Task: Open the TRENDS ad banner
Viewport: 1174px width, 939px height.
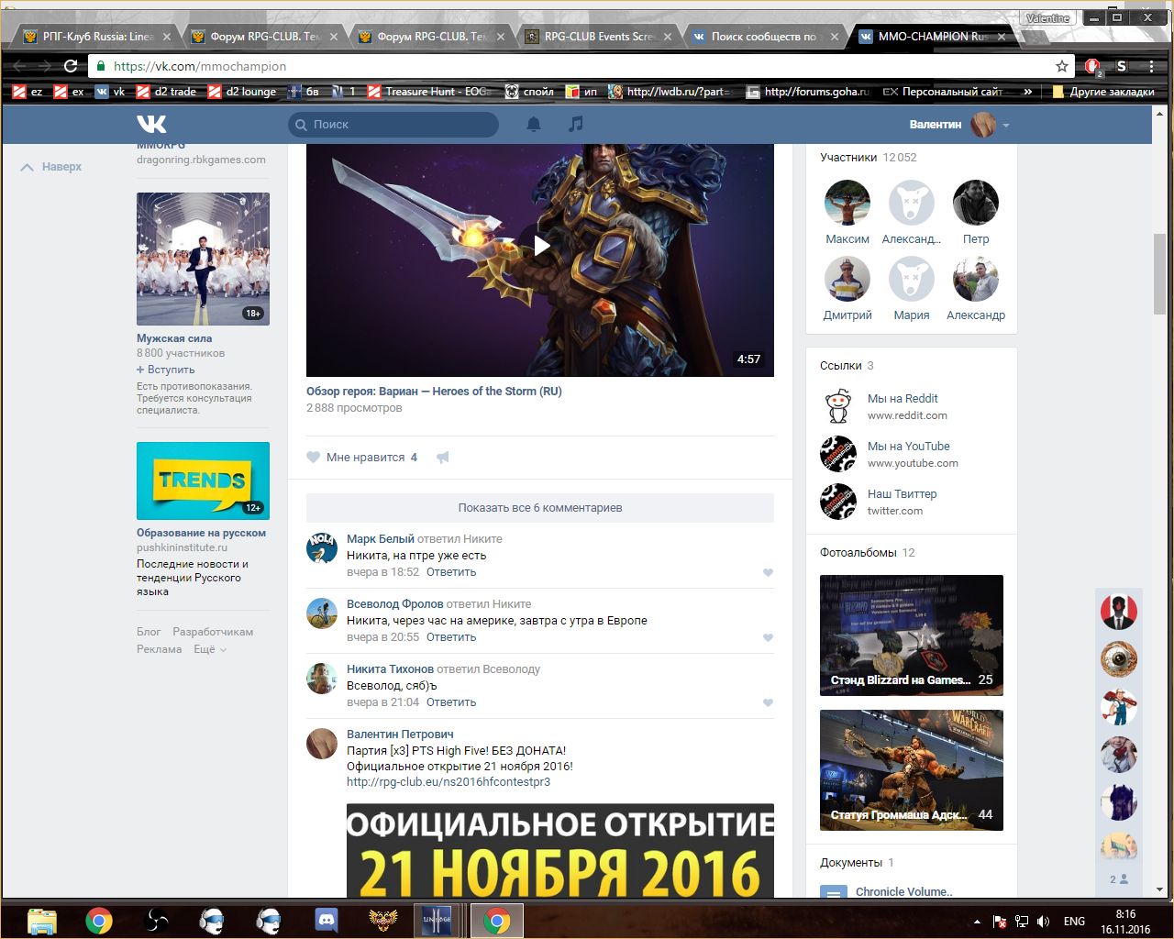Action: click(203, 481)
